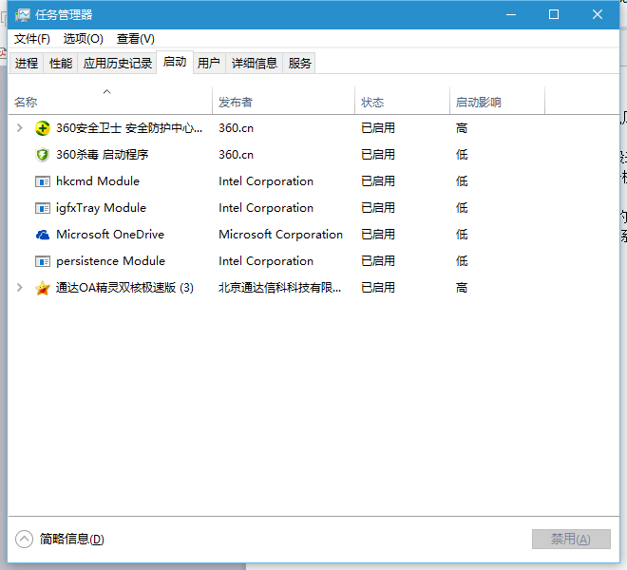Click the persistence Module icon

43,261
